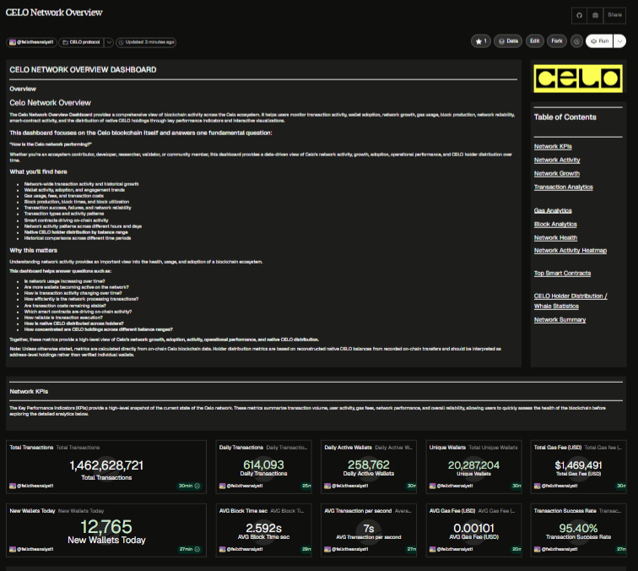The image size is (638, 571).
Task: Star this dashboard
Action: 481,41
